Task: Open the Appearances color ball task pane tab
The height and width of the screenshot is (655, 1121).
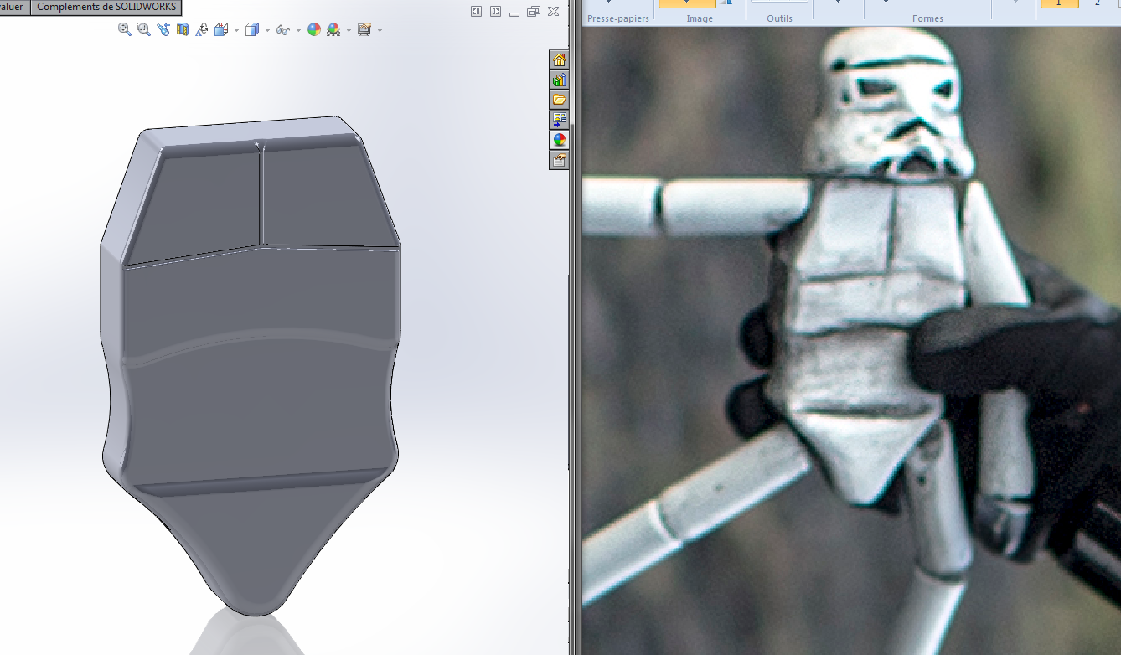Action: [559, 140]
